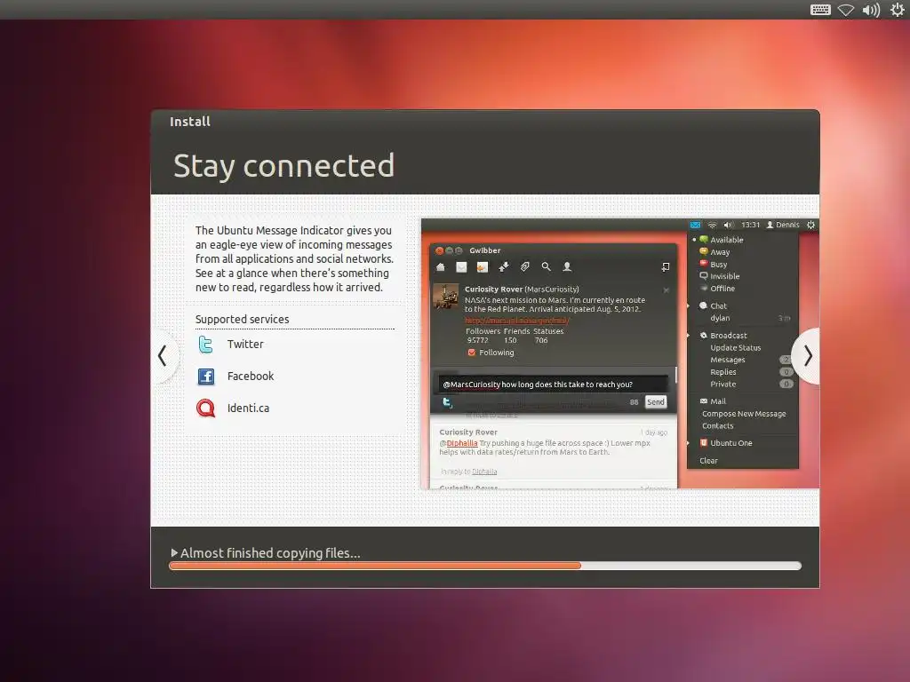Viewport: 910px width, 682px height.
Task: Click the Private menu entry
Action: tap(723, 384)
